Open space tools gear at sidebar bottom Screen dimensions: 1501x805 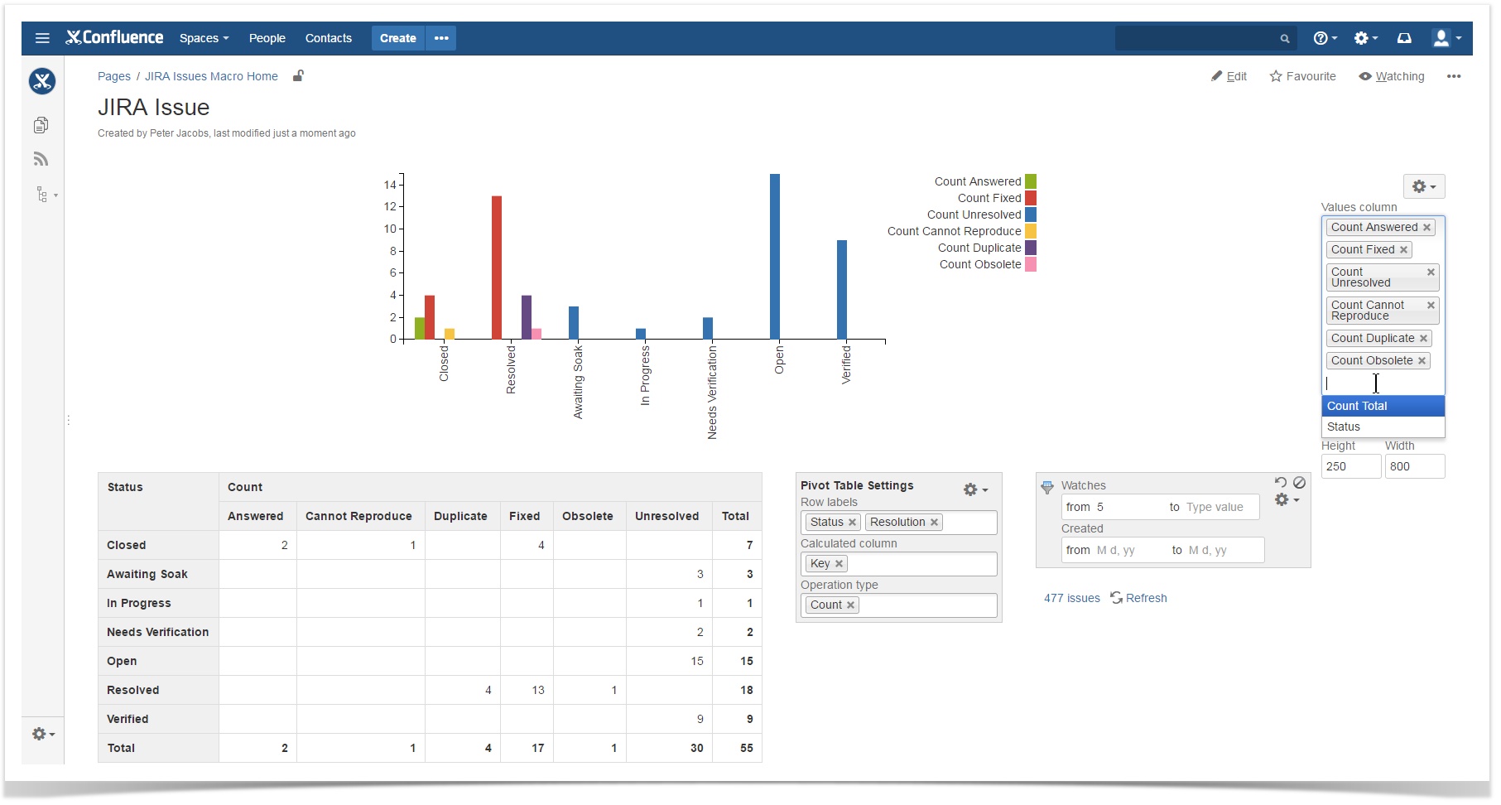coord(43,734)
